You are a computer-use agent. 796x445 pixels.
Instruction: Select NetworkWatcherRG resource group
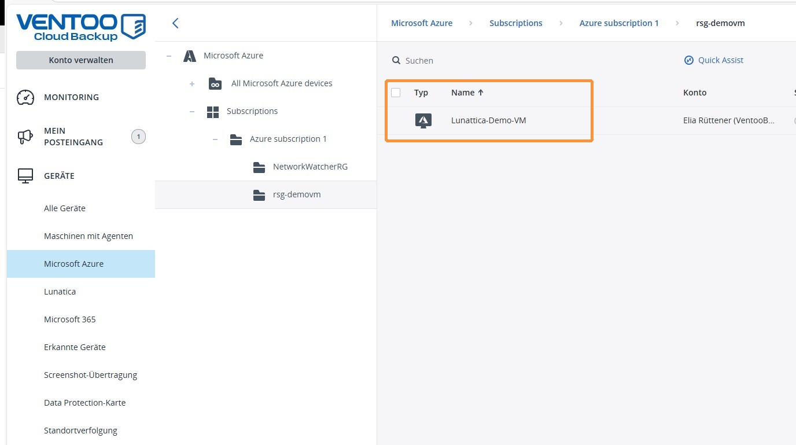tap(310, 167)
